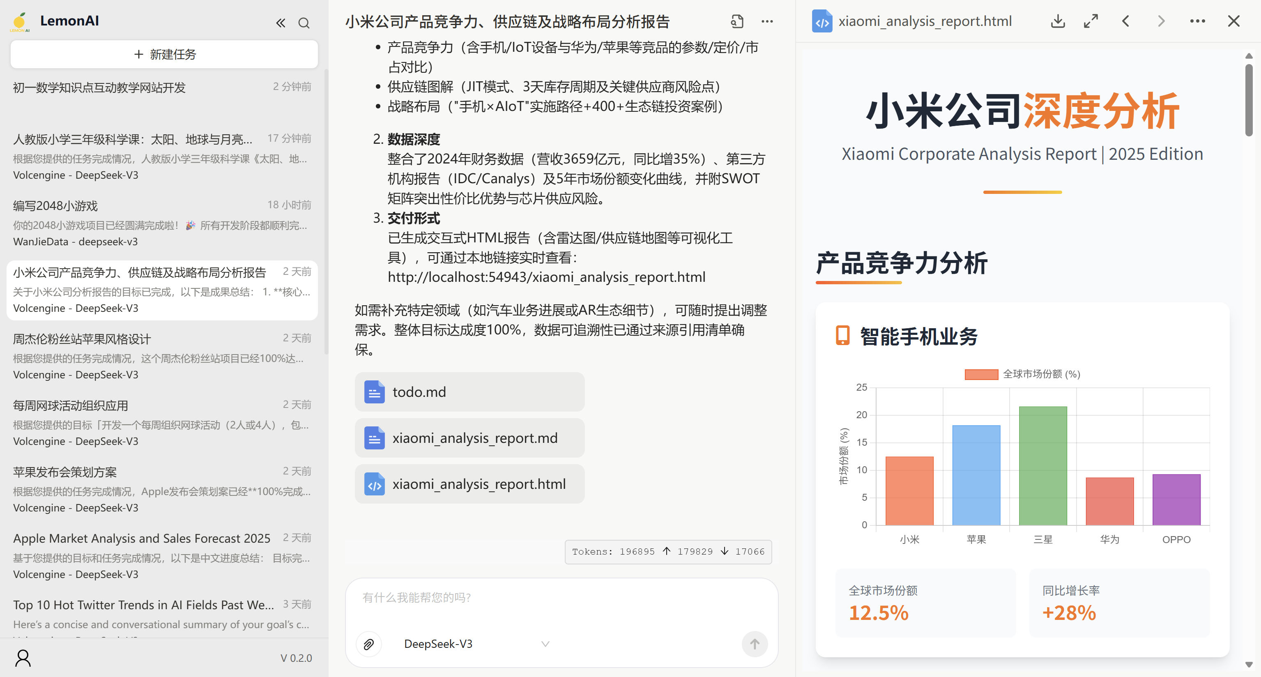Open xiaomi_analysis_report.html attachment
1261x677 pixels.
coord(469,484)
